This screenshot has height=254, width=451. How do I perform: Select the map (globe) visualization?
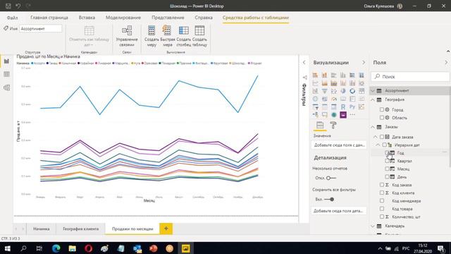pos(315,99)
